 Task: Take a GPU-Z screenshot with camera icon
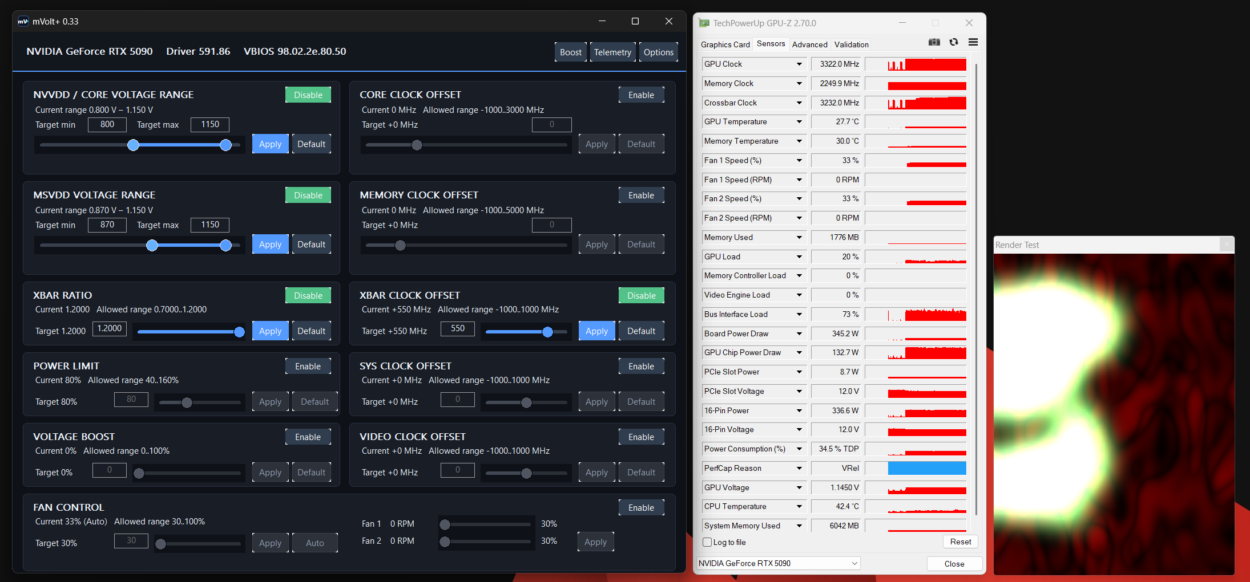934,42
